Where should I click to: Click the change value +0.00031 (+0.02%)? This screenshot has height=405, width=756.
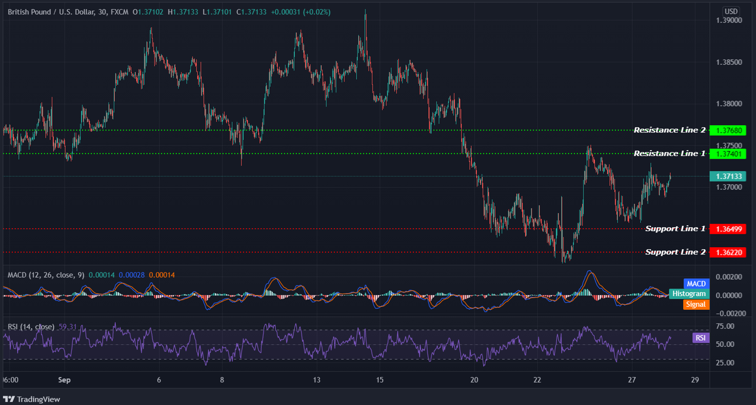point(301,12)
